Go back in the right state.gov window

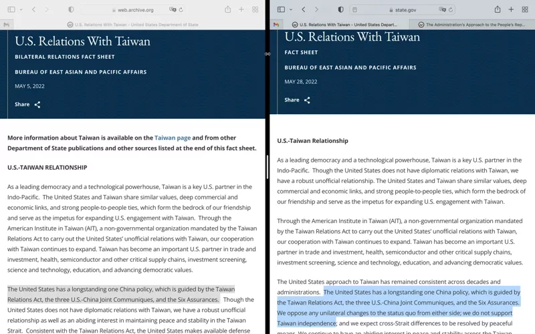[304, 9]
